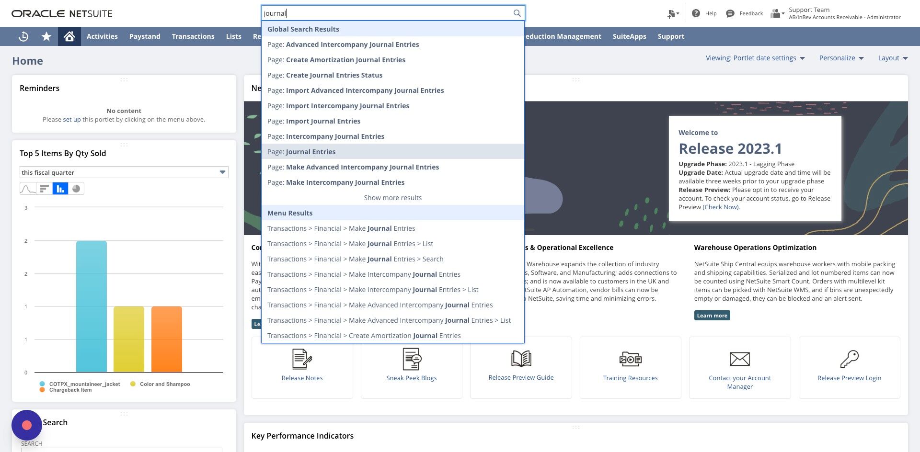Select menu result Make Journal Entries > Search
Screen dimensions: 920x452
393,259
